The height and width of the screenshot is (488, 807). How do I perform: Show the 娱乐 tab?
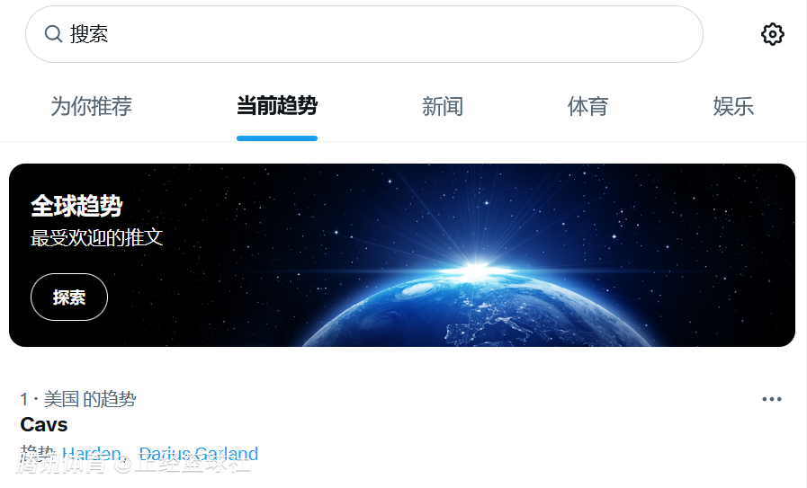pyautogui.click(x=733, y=106)
